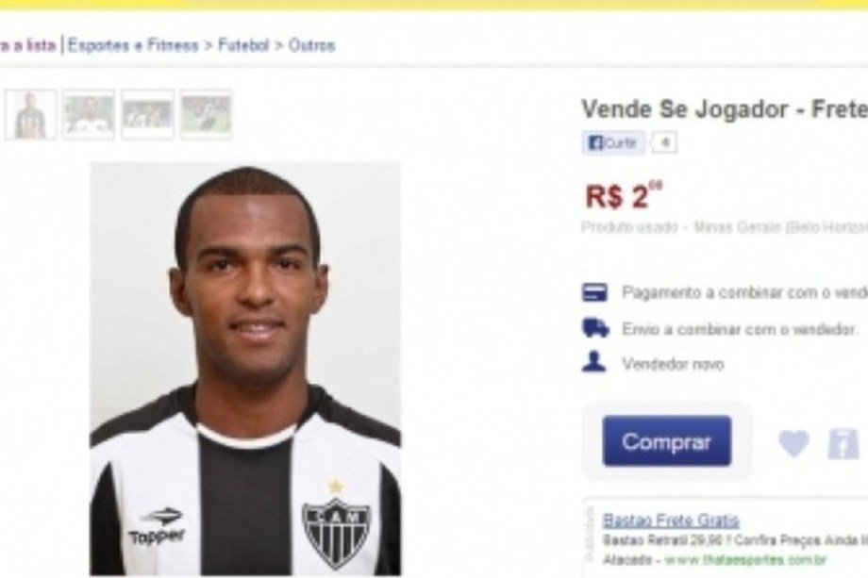The height and width of the screenshot is (578, 868).
Task: Click the delivery truck shipping icon
Action: tap(595, 328)
